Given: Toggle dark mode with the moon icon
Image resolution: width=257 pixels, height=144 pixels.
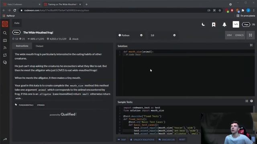Looking at the screenshot, I should tap(203, 24).
